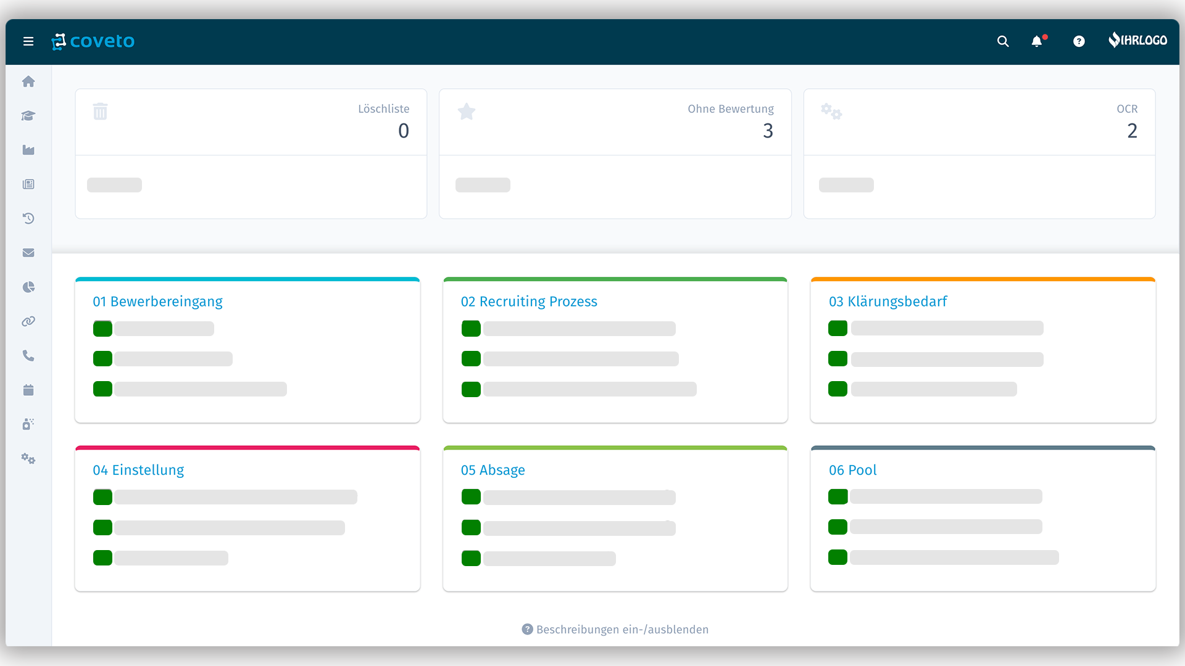Select the calendar icon in the sidebar
The width and height of the screenshot is (1185, 666).
pyautogui.click(x=28, y=390)
